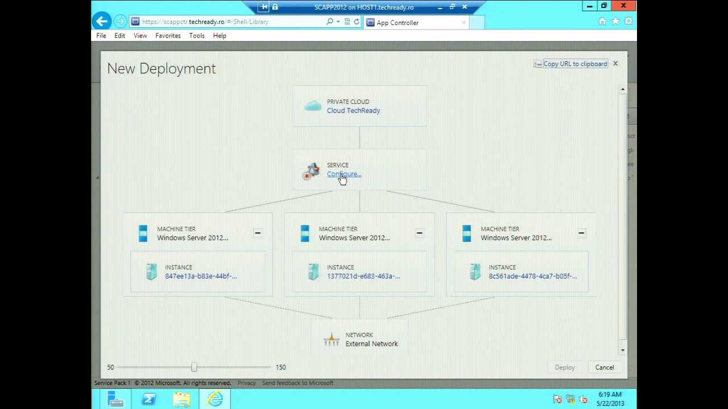Go back with the browser Back arrow
Screen dimensions: 728x409
coord(102,22)
